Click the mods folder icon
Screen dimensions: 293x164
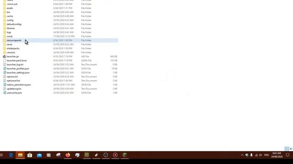pyautogui.click(x=5, y=36)
